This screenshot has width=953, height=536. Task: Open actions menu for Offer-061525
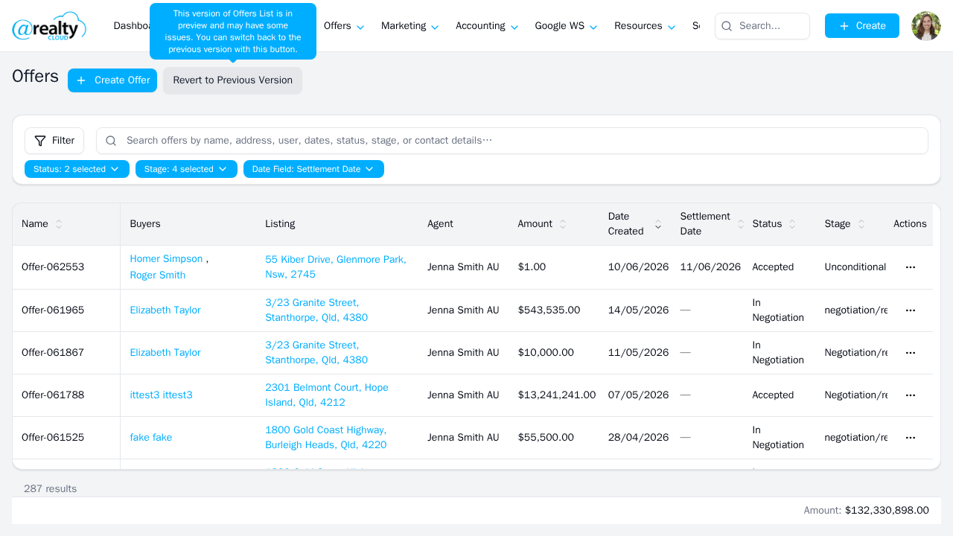click(910, 438)
